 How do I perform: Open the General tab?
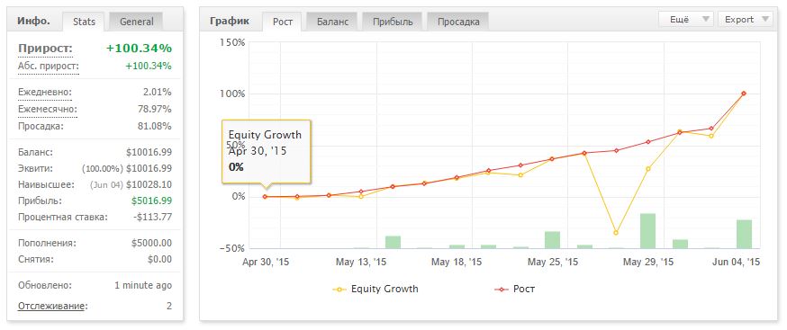click(x=137, y=22)
